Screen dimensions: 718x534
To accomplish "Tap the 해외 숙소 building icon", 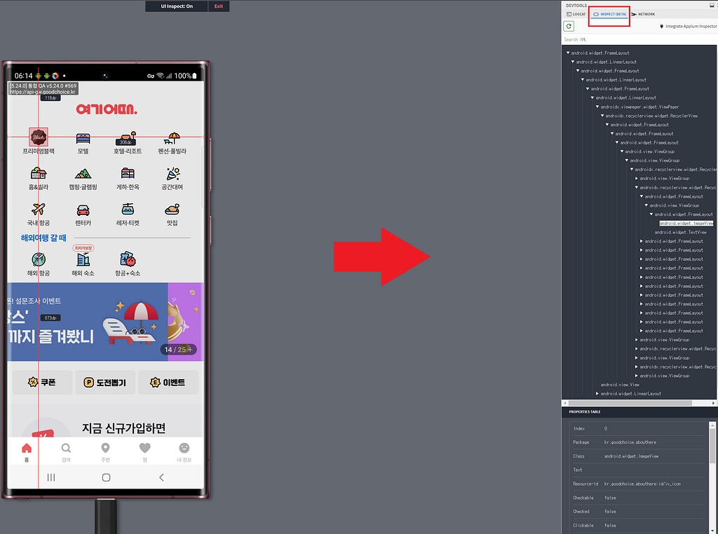I will [83, 259].
